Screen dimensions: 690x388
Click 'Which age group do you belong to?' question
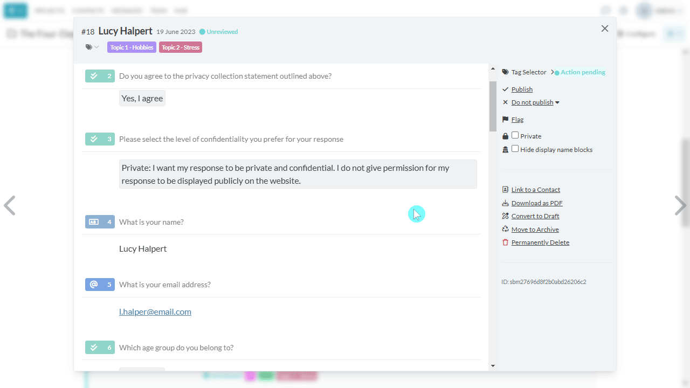click(x=176, y=348)
